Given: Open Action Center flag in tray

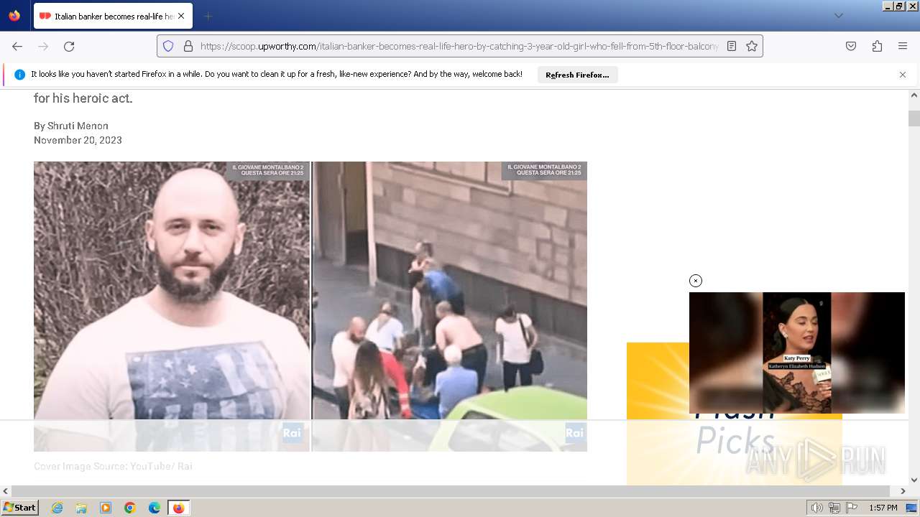Looking at the screenshot, I should coord(852,508).
